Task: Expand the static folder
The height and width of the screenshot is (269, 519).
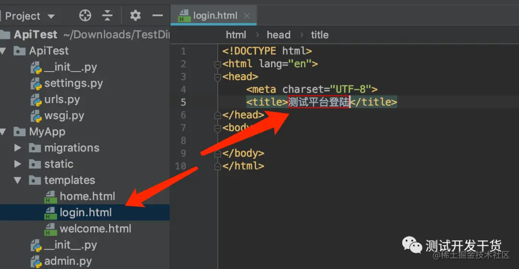Action: click(x=18, y=164)
